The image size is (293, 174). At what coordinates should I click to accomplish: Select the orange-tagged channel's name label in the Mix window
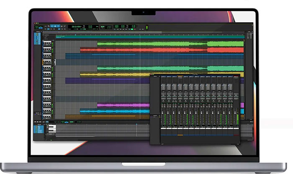pyautogui.click(x=180, y=128)
